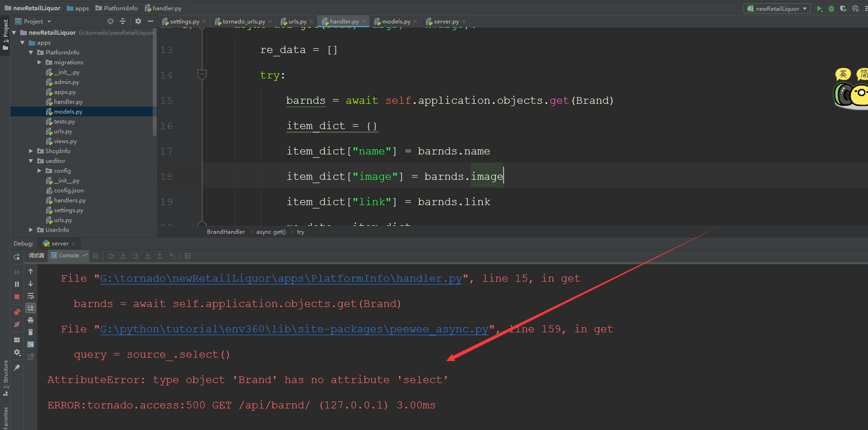Show Python prompt console icon

click(31, 345)
